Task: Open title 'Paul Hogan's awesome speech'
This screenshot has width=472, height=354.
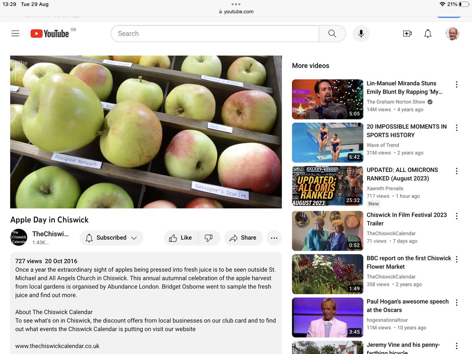Action: pos(407,306)
